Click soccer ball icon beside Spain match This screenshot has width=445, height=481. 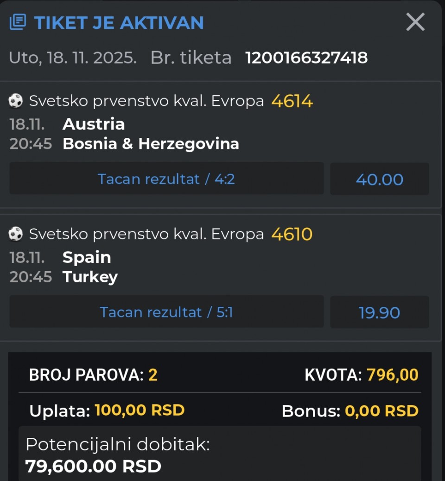point(16,234)
